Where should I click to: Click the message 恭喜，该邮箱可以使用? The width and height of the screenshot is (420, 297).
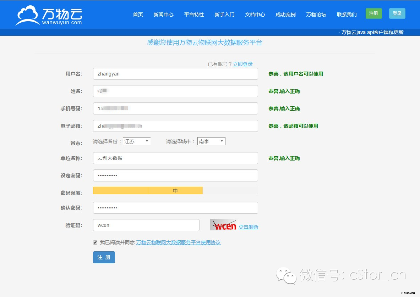[x=293, y=126]
